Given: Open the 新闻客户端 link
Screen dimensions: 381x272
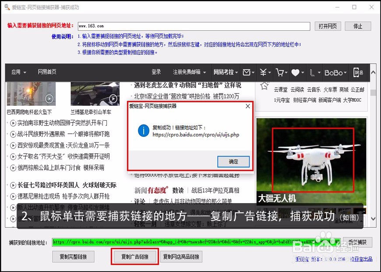Looking at the screenshot, I should (329, 100).
